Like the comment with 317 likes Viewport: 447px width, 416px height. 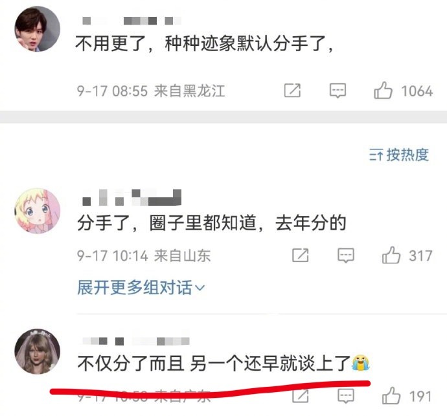391,255
